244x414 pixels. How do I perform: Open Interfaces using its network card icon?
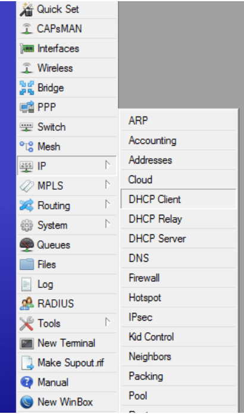27,49
